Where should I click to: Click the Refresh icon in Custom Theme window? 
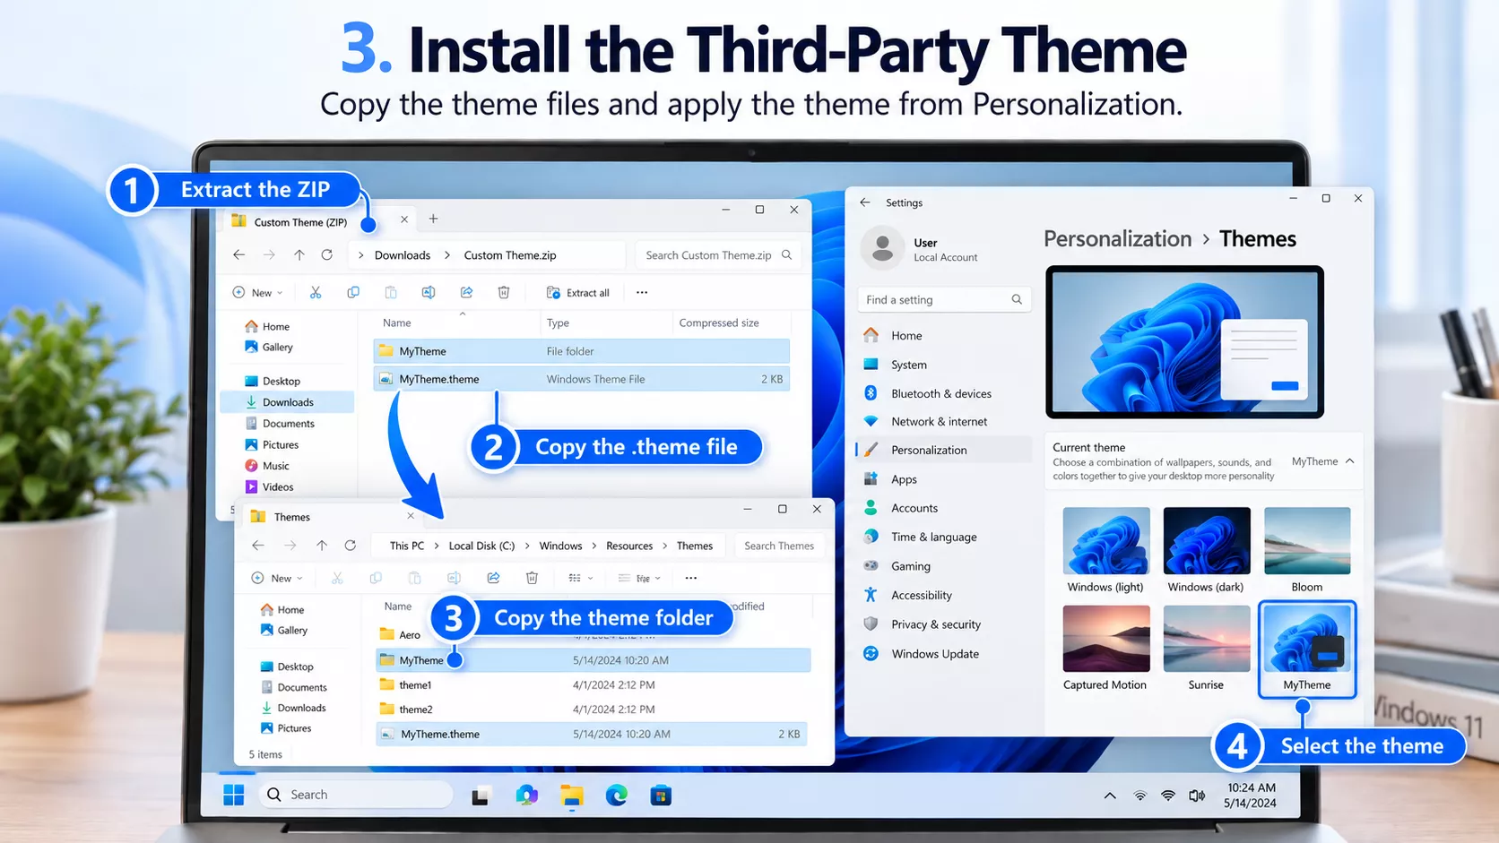coord(327,255)
